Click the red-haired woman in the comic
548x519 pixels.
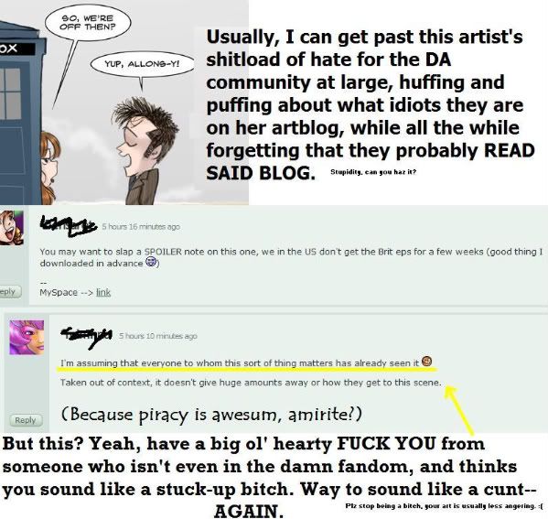[x=49, y=168]
